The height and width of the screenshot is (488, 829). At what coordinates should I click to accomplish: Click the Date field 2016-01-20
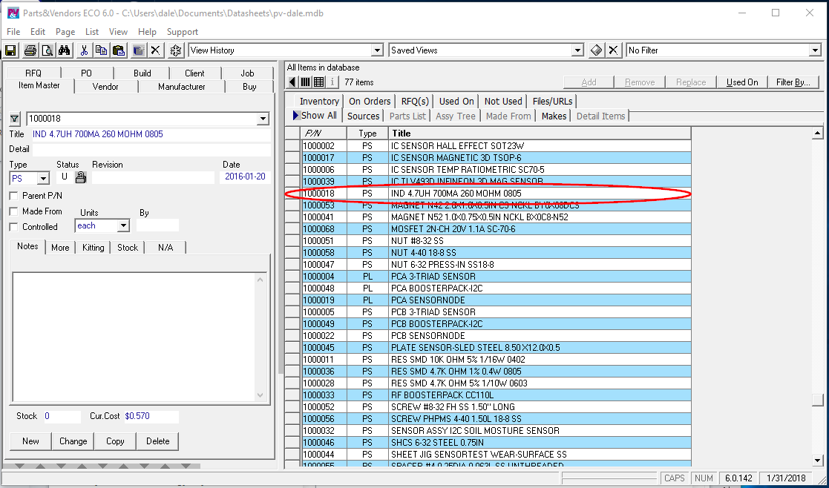(x=245, y=177)
